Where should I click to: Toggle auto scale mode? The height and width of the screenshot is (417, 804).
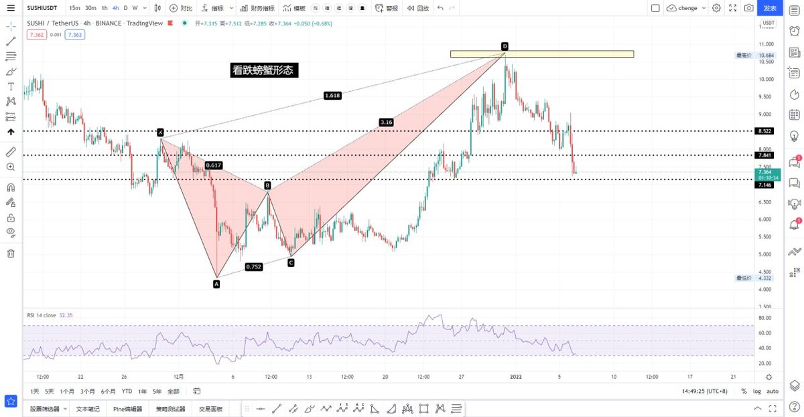click(x=772, y=391)
